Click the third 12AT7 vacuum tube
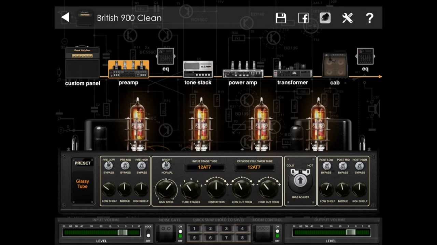This screenshot has height=245, width=437. click(x=261, y=125)
